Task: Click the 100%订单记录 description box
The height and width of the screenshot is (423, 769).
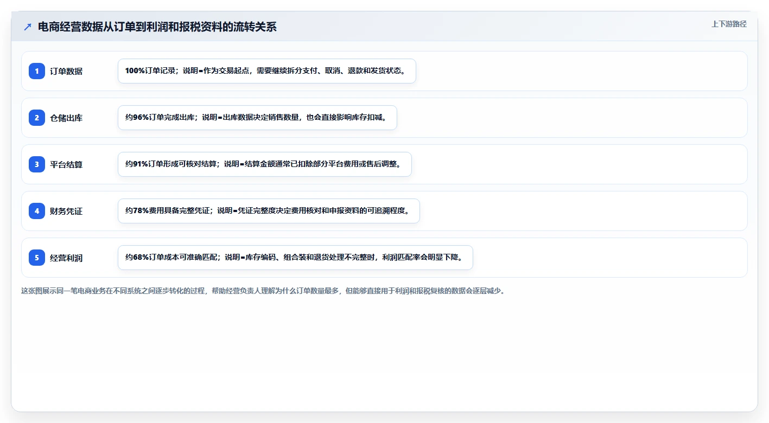Action: (x=267, y=71)
